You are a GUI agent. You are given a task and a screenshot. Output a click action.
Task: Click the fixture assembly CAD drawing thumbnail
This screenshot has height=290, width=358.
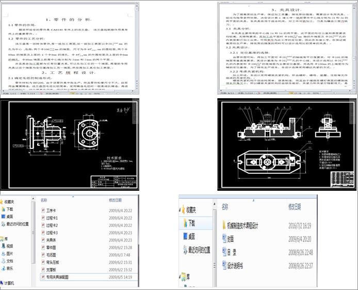click(287, 145)
